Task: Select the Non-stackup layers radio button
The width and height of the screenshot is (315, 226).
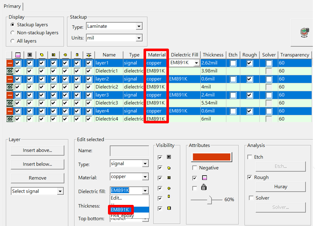Action: [x=12, y=33]
